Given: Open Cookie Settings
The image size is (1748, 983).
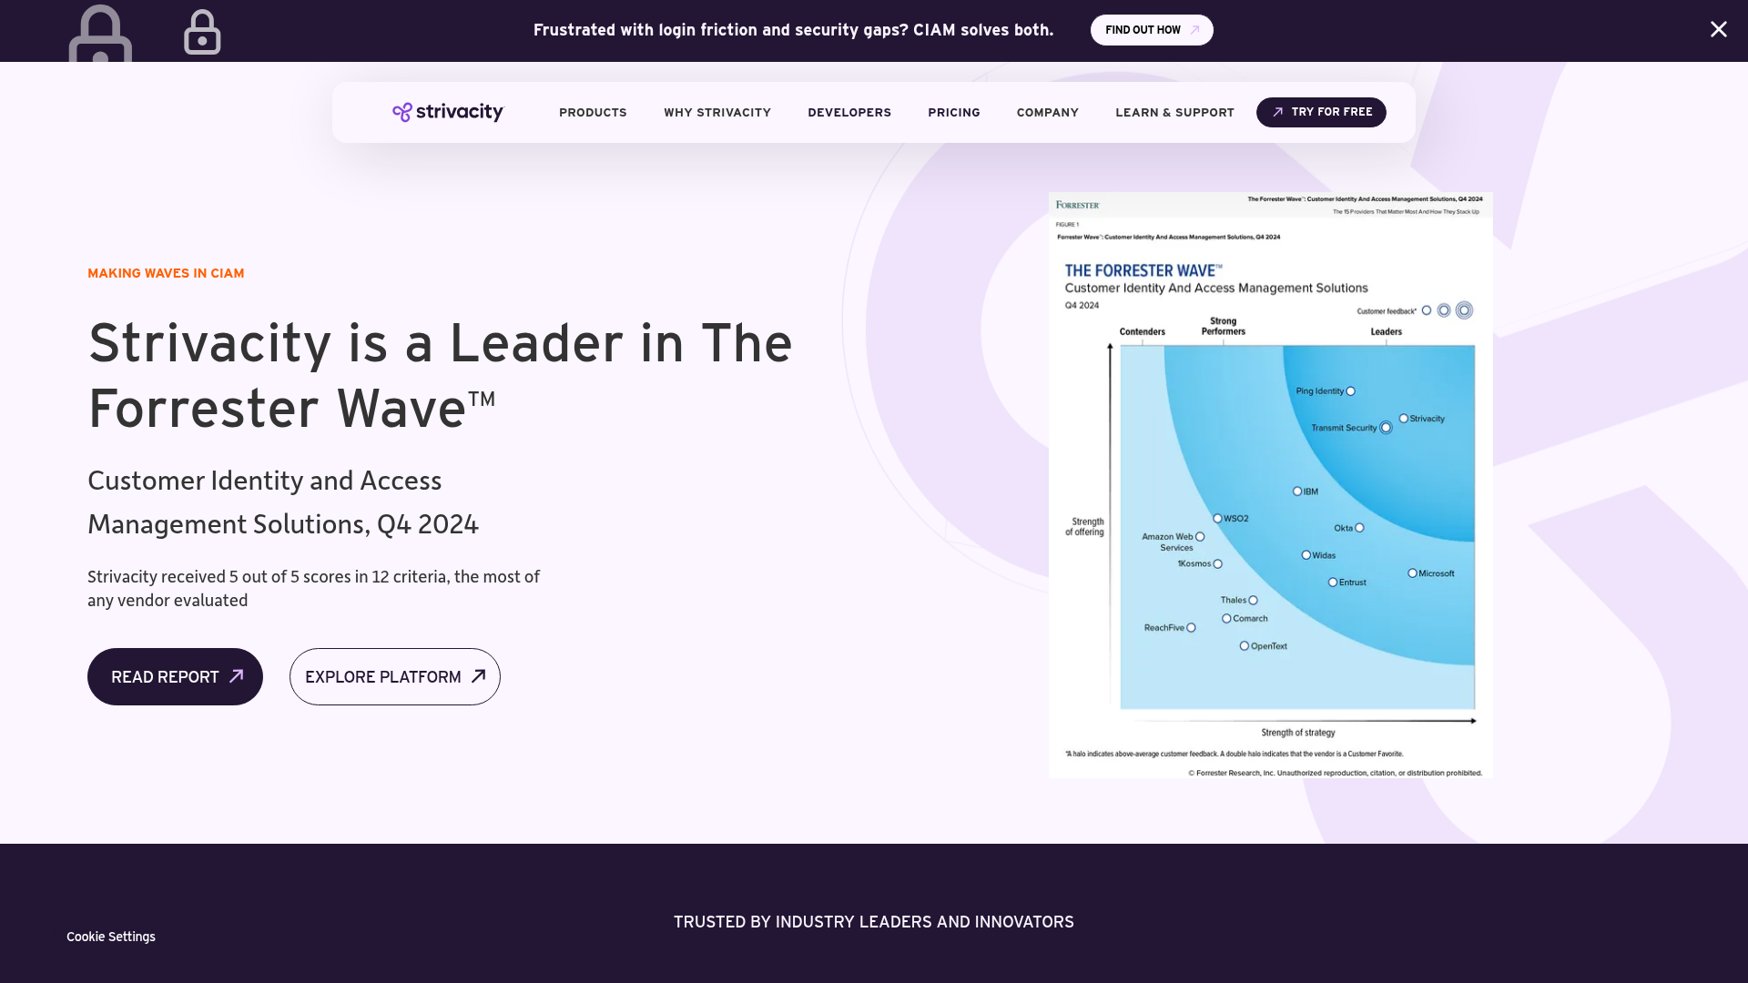Looking at the screenshot, I should pyautogui.click(x=110, y=936).
